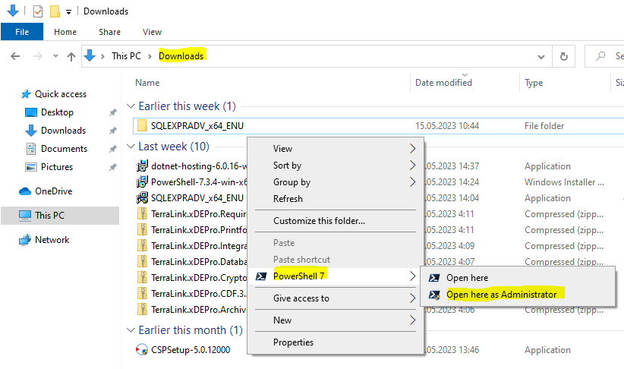
Task: Choose Open here in PowerShell 7 submenu
Action: point(518,278)
